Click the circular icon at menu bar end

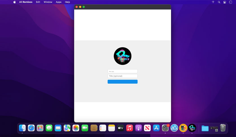(x=230, y=2)
